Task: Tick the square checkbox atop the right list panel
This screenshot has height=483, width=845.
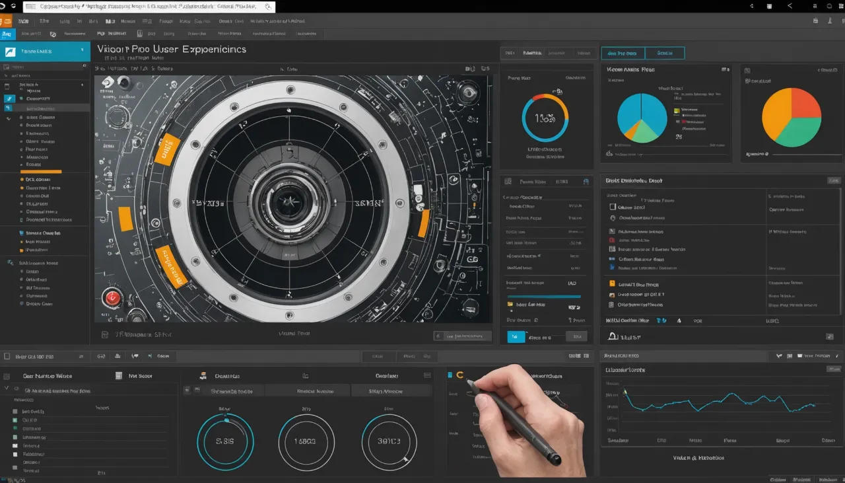Action: tap(613, 207)
